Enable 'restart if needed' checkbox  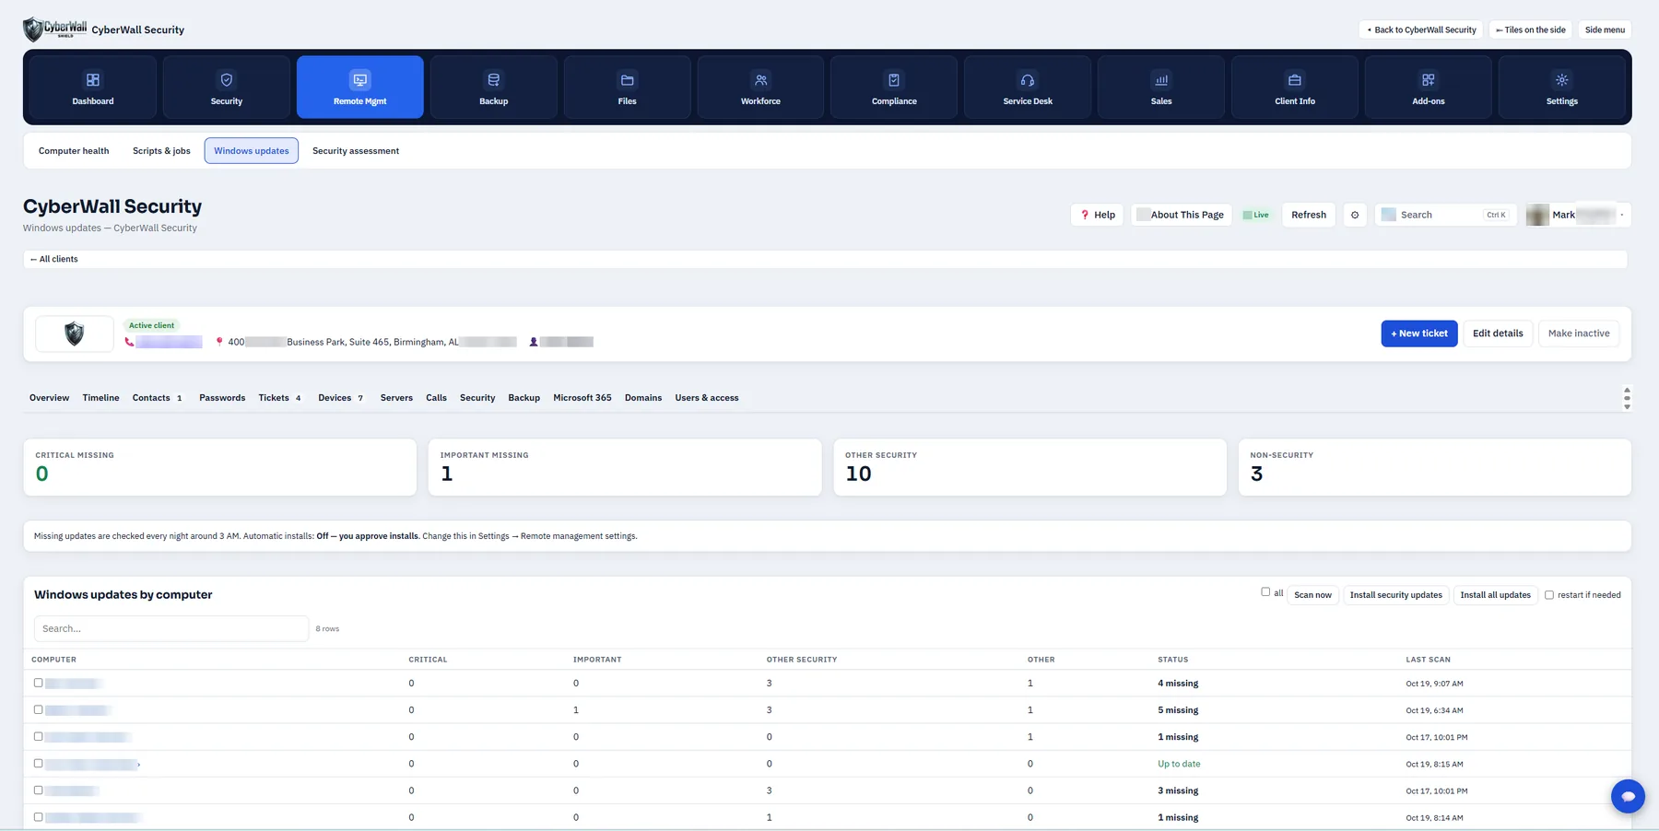click(x=1549, y=595)
